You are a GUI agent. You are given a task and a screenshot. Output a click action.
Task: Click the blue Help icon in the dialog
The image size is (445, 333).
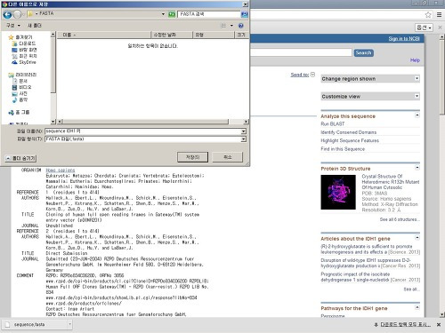(241, 26)
